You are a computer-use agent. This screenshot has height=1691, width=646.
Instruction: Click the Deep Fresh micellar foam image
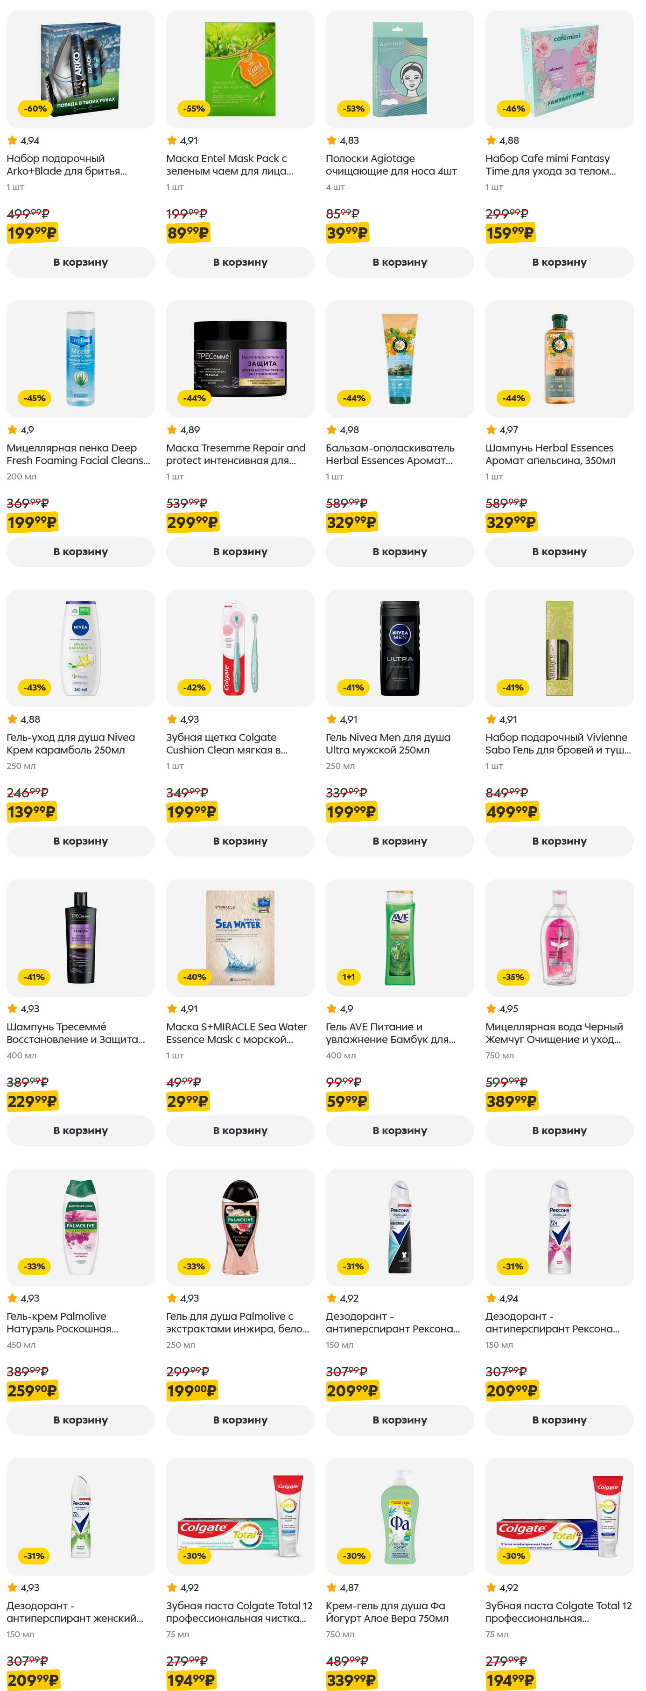coord(81,359)
